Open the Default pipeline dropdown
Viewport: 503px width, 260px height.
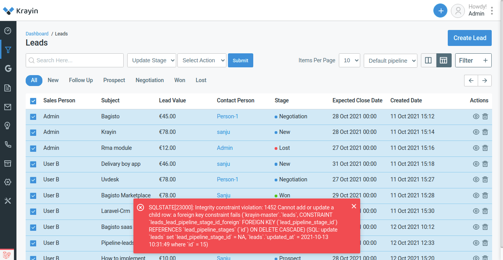(x=391, y=60)
